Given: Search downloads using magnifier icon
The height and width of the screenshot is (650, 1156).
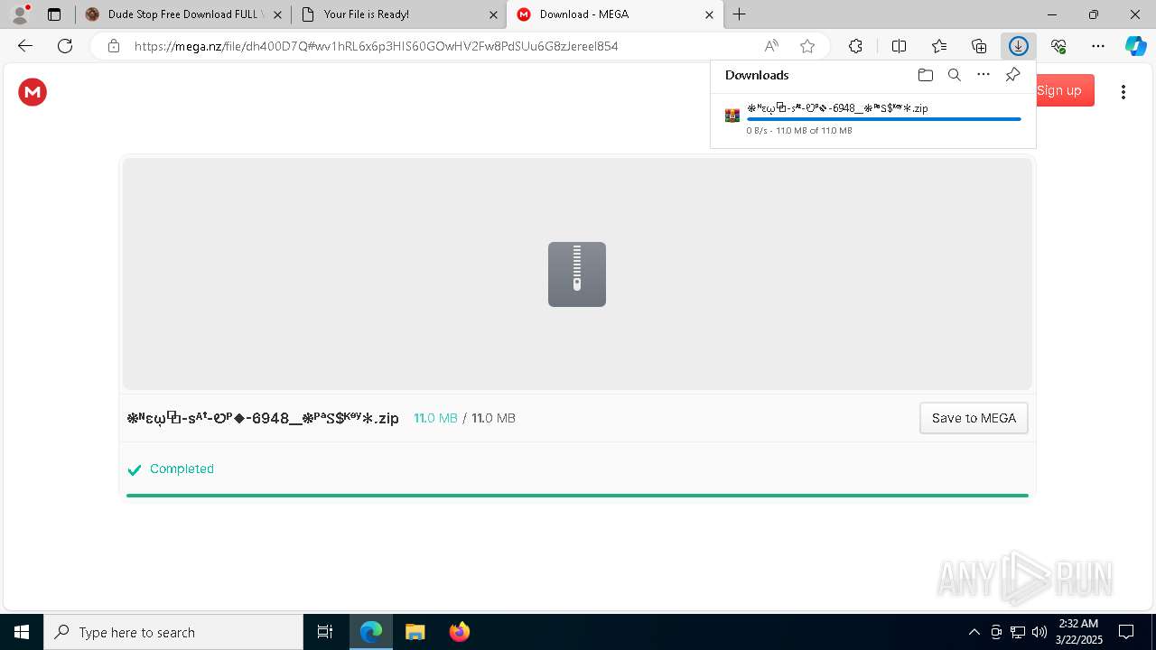Looking at the screenshot, I should click(954, 75).
